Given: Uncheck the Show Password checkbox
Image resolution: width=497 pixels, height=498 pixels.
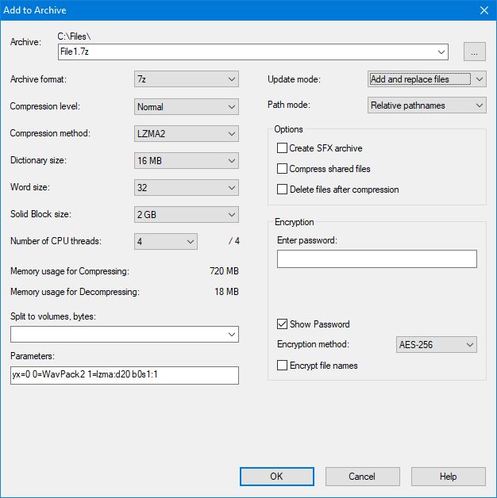Looking at the screenshot, I should click(x=282, y=324).
